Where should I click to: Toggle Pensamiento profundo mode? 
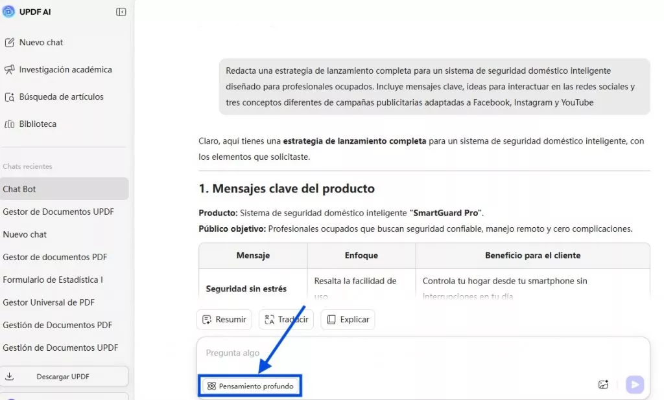coord(251,386)
